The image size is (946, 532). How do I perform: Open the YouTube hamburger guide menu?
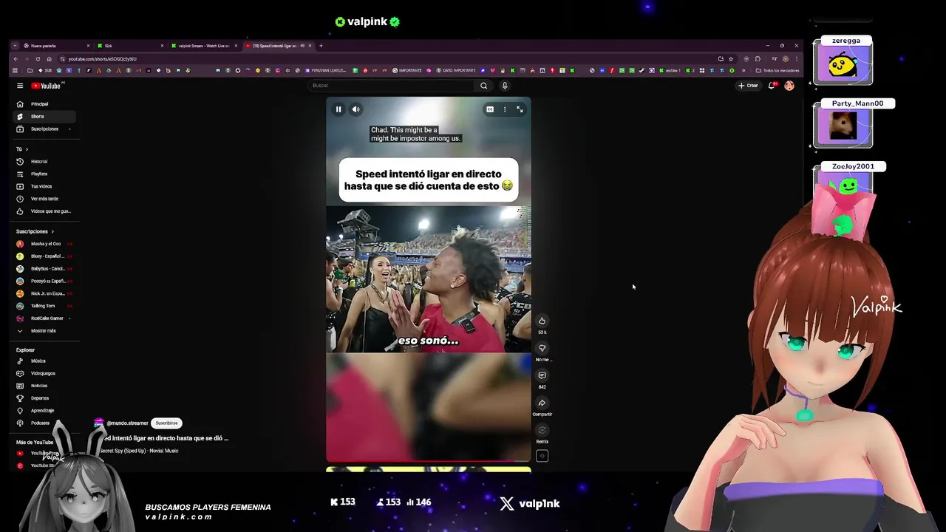[x=20, y=86]
